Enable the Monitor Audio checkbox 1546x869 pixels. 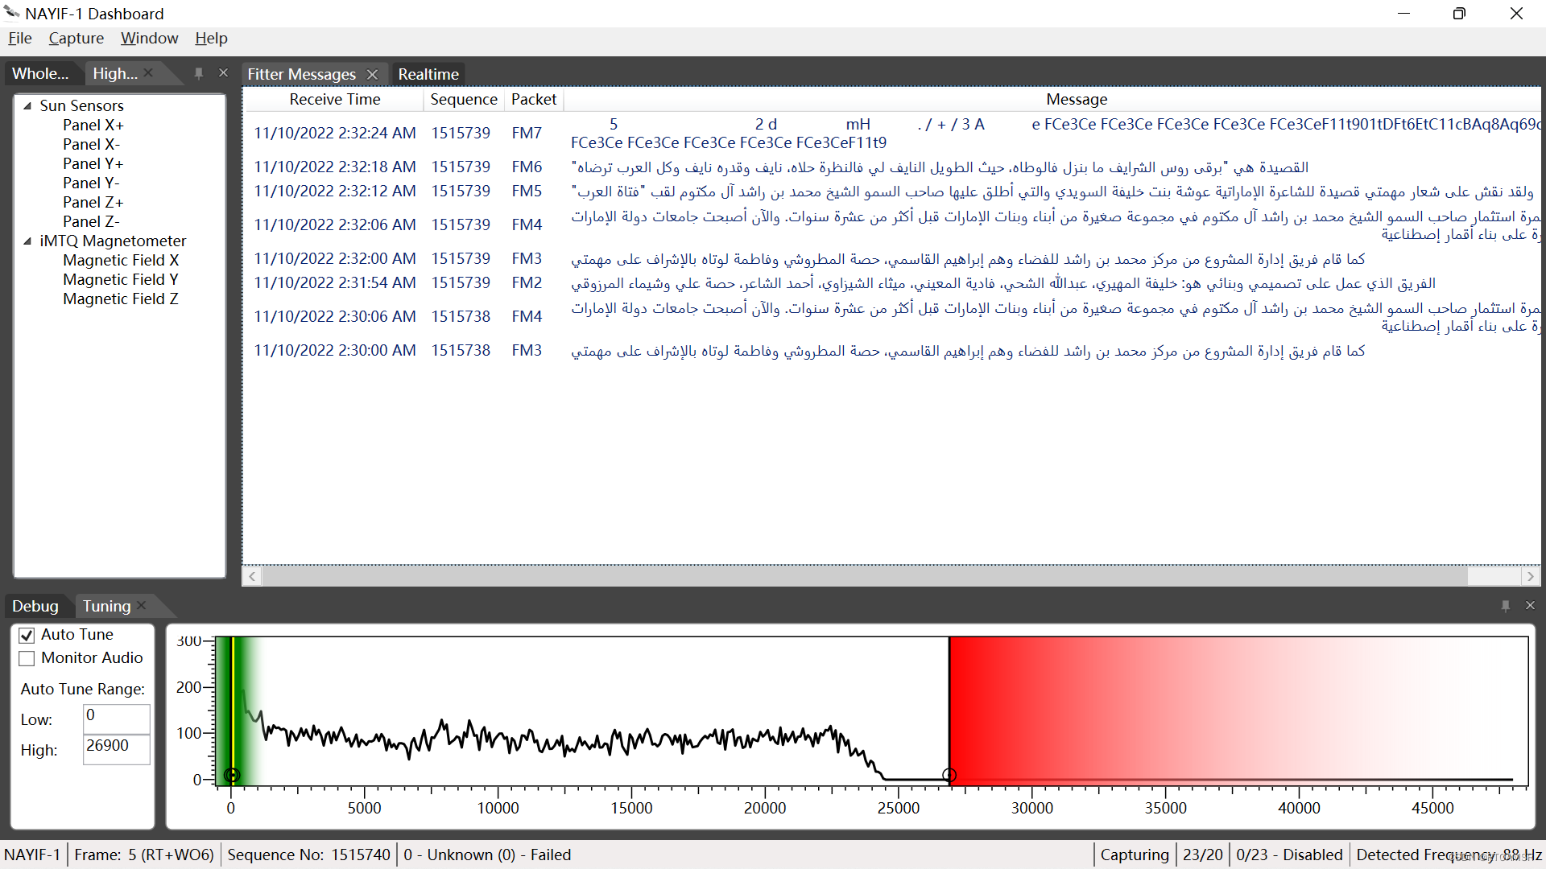pyautogui.click(x=27, y=658)
